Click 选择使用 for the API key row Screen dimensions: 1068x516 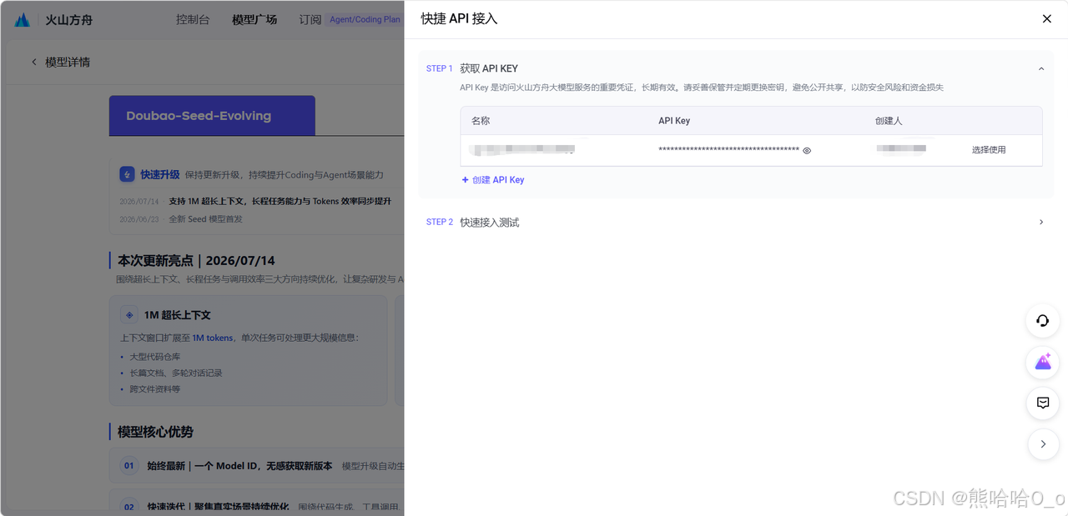coord(989,150)
